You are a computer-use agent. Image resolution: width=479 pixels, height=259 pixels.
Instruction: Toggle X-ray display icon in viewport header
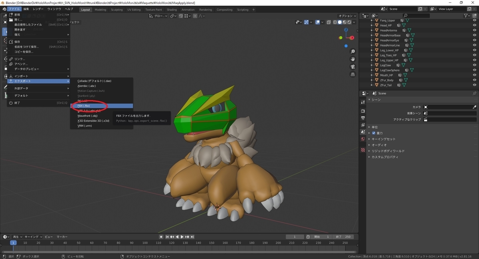pos(328,22)
